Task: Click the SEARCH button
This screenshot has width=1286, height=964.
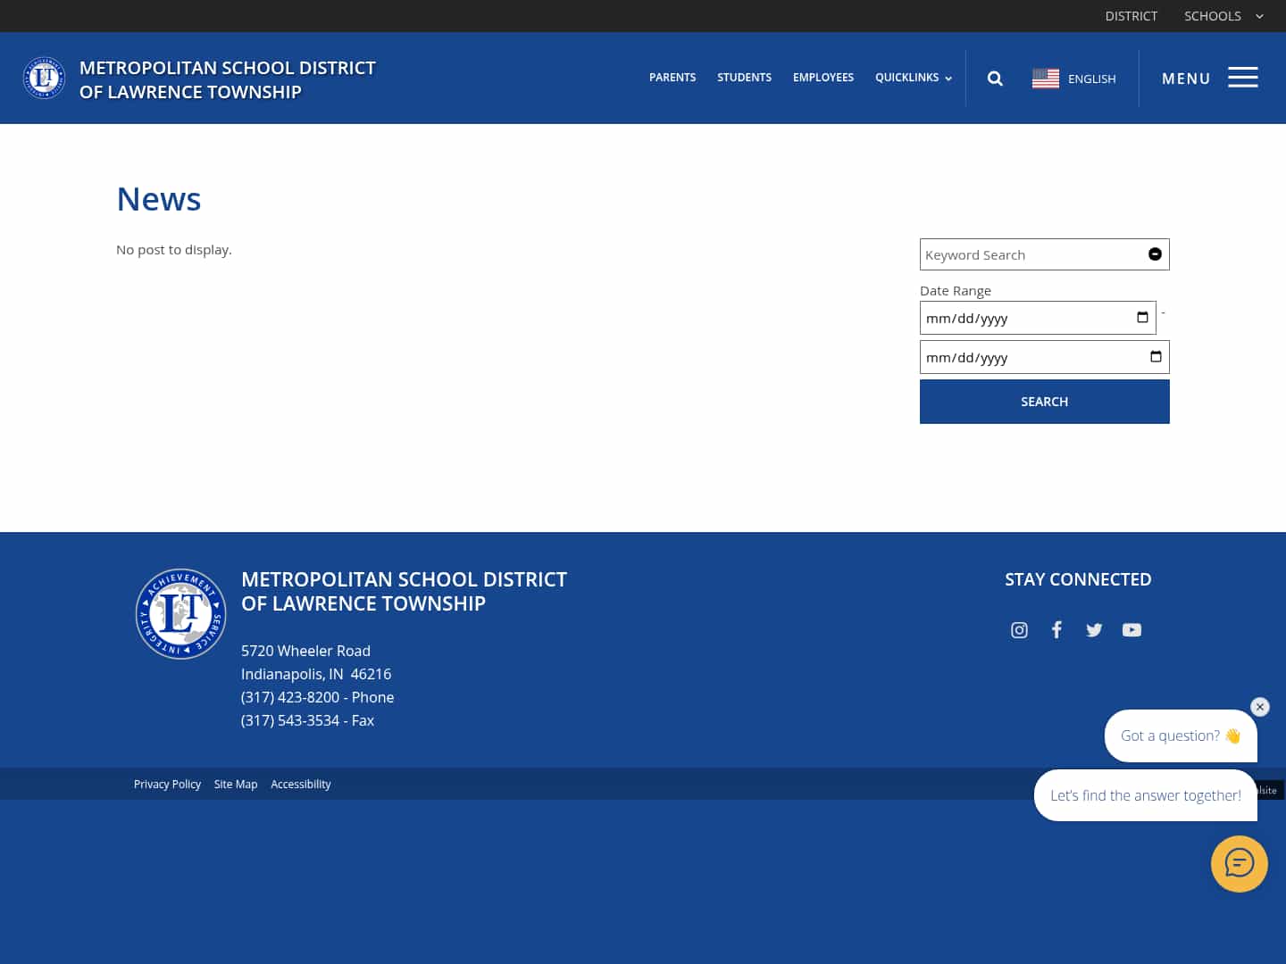Action: [1044, 401]
